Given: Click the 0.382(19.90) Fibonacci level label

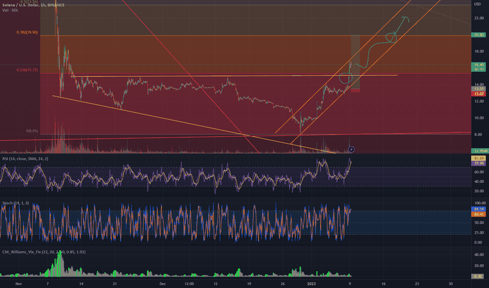Looking at the screenshot, I should pos(27,32).
